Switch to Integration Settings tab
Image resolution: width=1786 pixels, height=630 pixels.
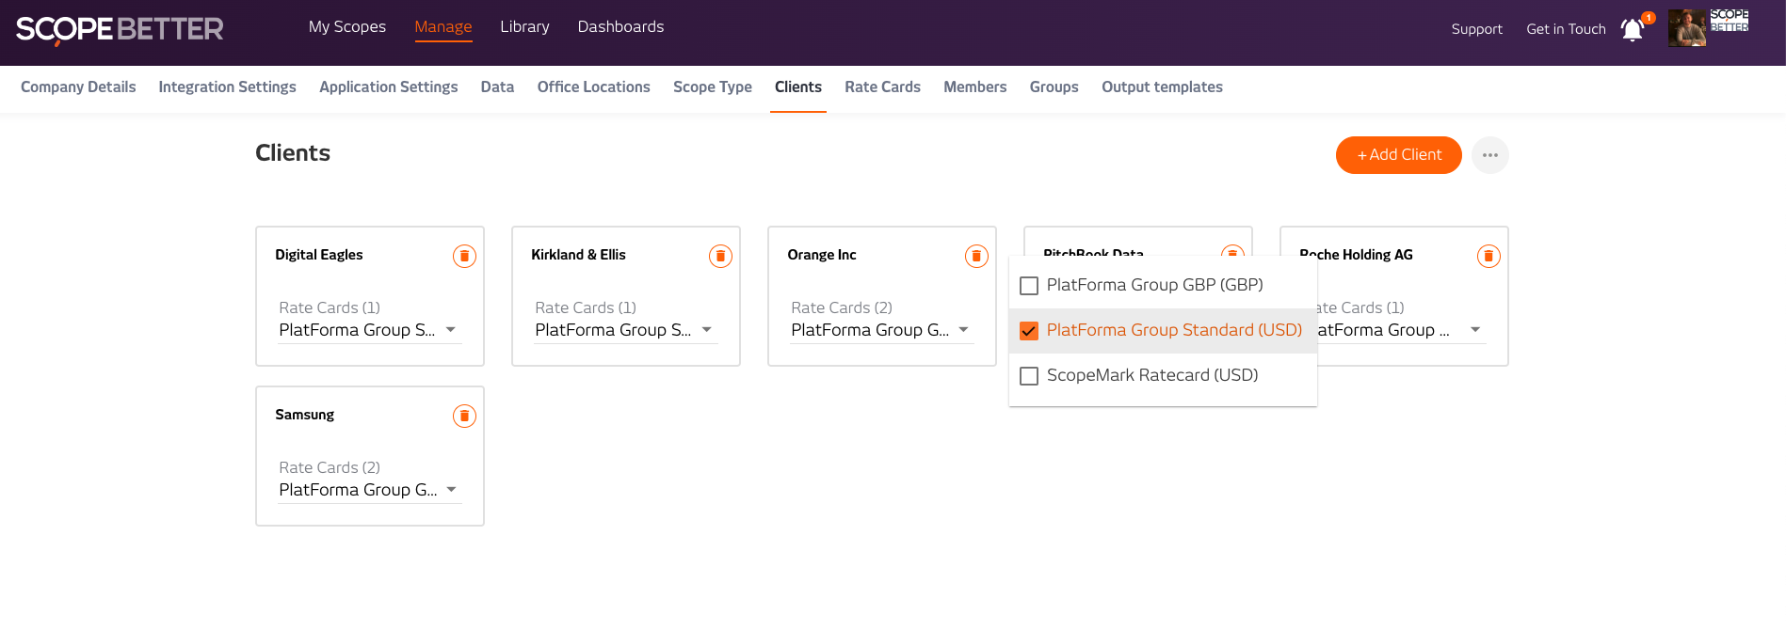(227, 87)
